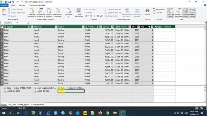Open Producto column filter dropdown
This screenshot has width=207, height=116.
[56, 27]
